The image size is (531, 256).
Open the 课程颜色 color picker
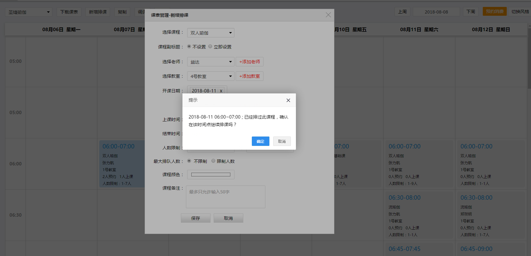[211, 175]
